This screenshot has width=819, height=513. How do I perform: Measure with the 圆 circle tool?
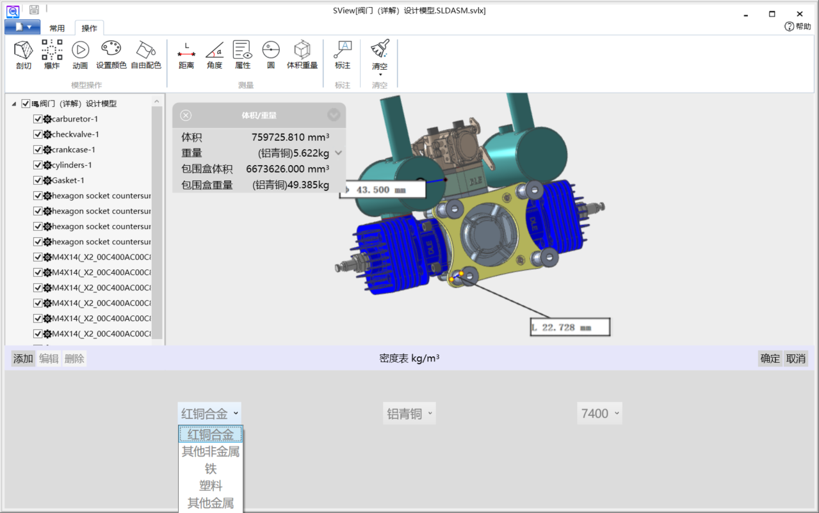click(271, 55)
